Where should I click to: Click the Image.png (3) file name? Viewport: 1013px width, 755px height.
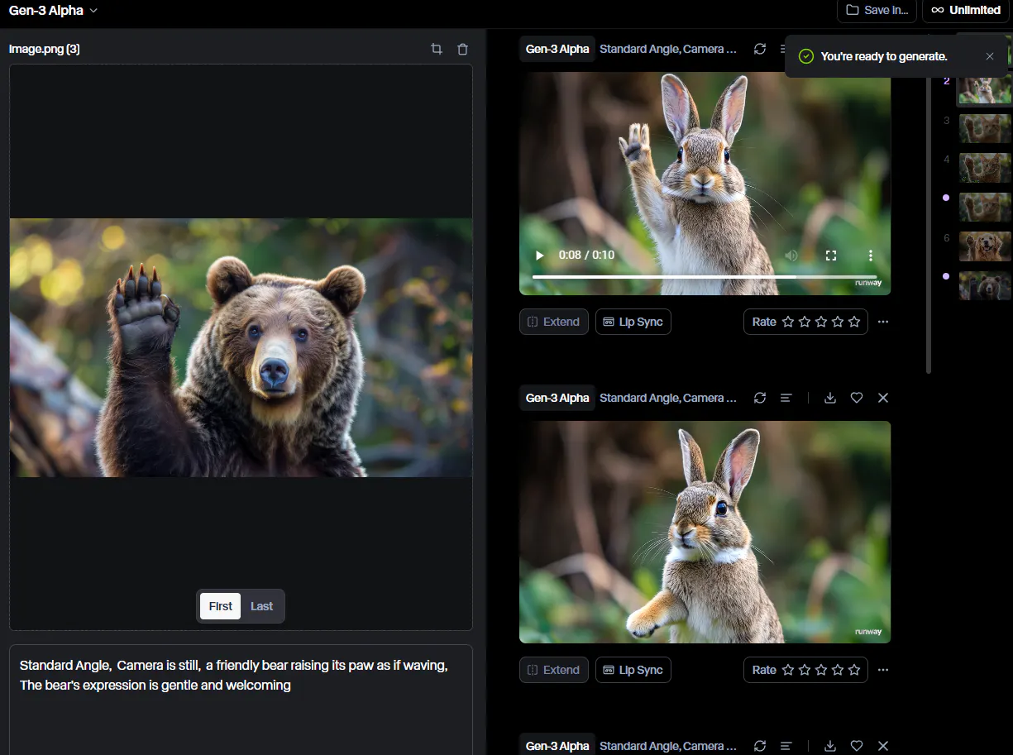click(x=45, y=49)
